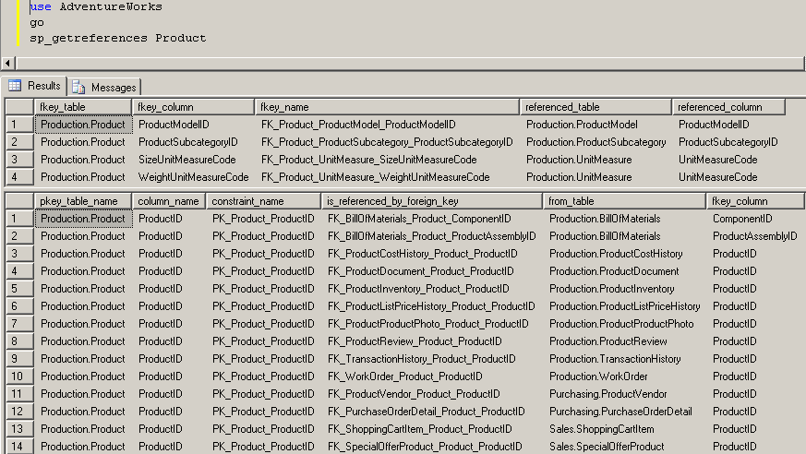Open the Messages tab

[x=104, y=88]
